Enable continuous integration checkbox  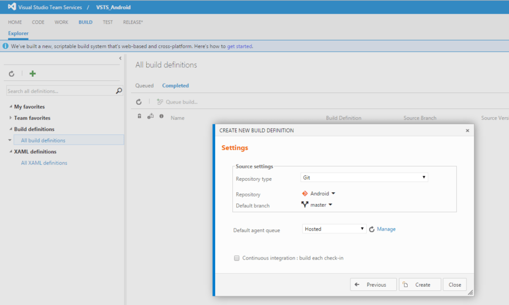click(x=237, y=258)
